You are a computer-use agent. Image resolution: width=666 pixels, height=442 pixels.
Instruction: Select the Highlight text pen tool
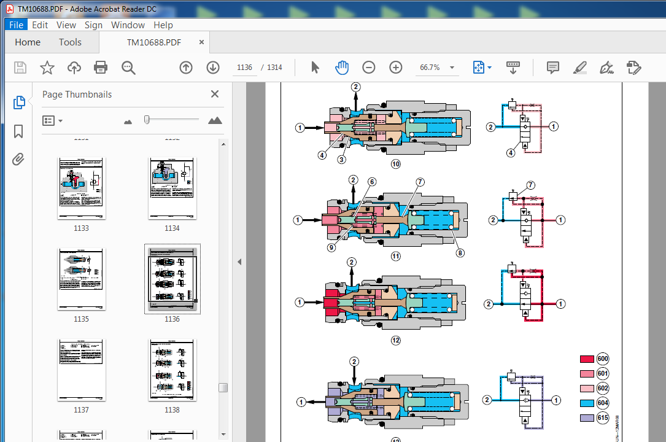click(580, 68)
